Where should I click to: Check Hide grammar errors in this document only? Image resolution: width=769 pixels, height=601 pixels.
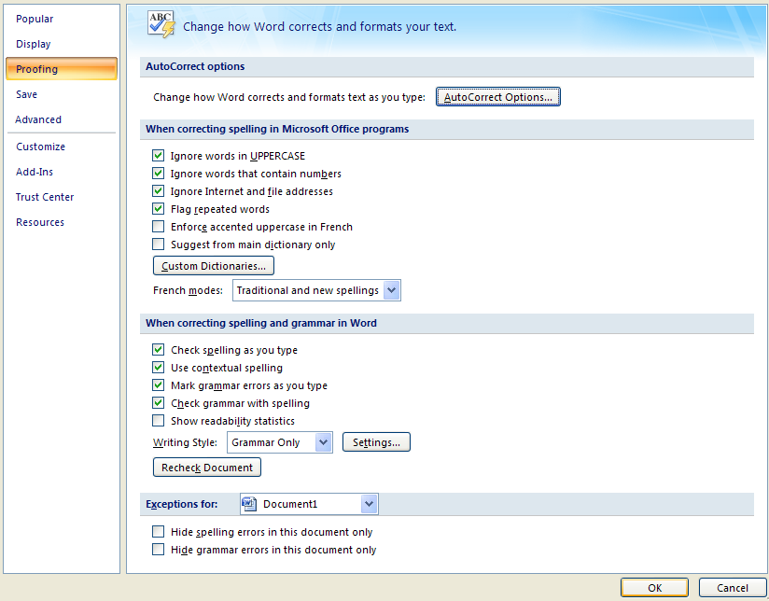pos(158,549)
